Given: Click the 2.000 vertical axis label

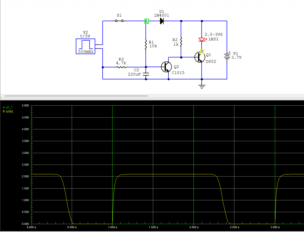Looking at the screenshot, I should (26, 177).
